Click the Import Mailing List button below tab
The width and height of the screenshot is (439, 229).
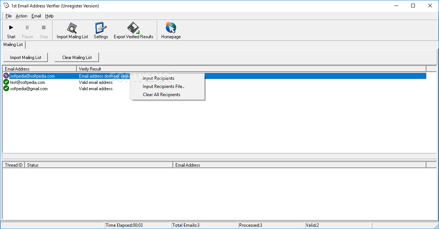[x=26, y=58]
